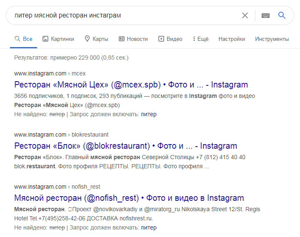This screenshot has height=237, width=300.
Task: Click snippet line starting 'blok.restaurant. Фото профиля'
Action: click(112, 167)
